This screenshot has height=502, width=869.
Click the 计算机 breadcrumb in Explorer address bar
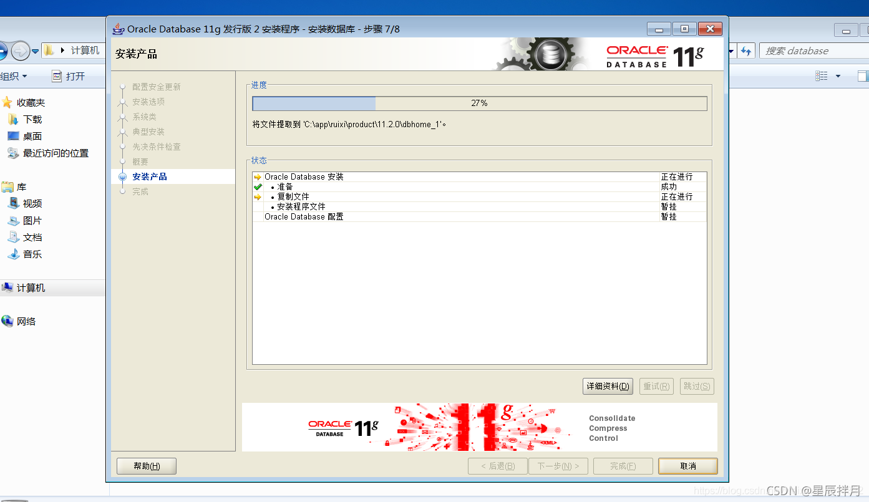[85, 51]
